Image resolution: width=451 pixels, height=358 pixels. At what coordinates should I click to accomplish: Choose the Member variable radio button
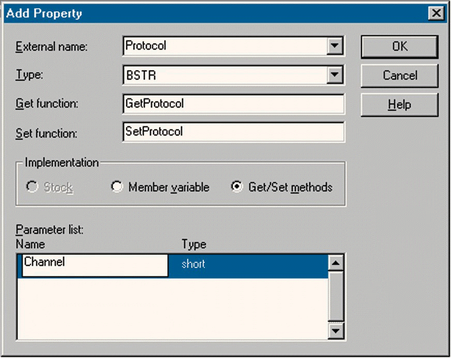pyautogui.click(x=117, y=187)
